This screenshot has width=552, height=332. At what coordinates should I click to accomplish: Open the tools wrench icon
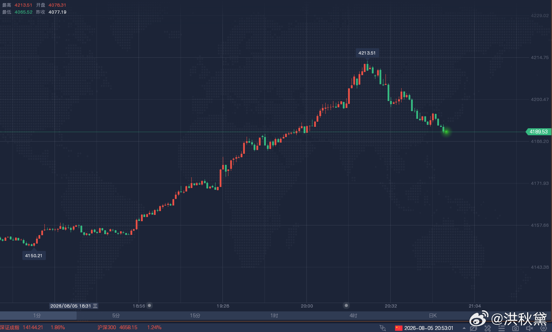(488, 328)
